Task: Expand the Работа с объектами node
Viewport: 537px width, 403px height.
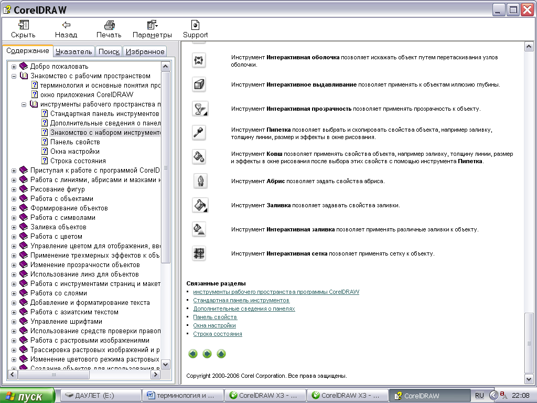Action: click(14, 199)
